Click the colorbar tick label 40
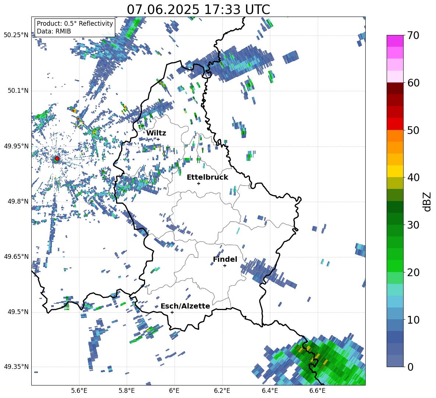Image resolution: width=436 pixels, height=398 pixels. pyautogui.click(x=413, y=177)
